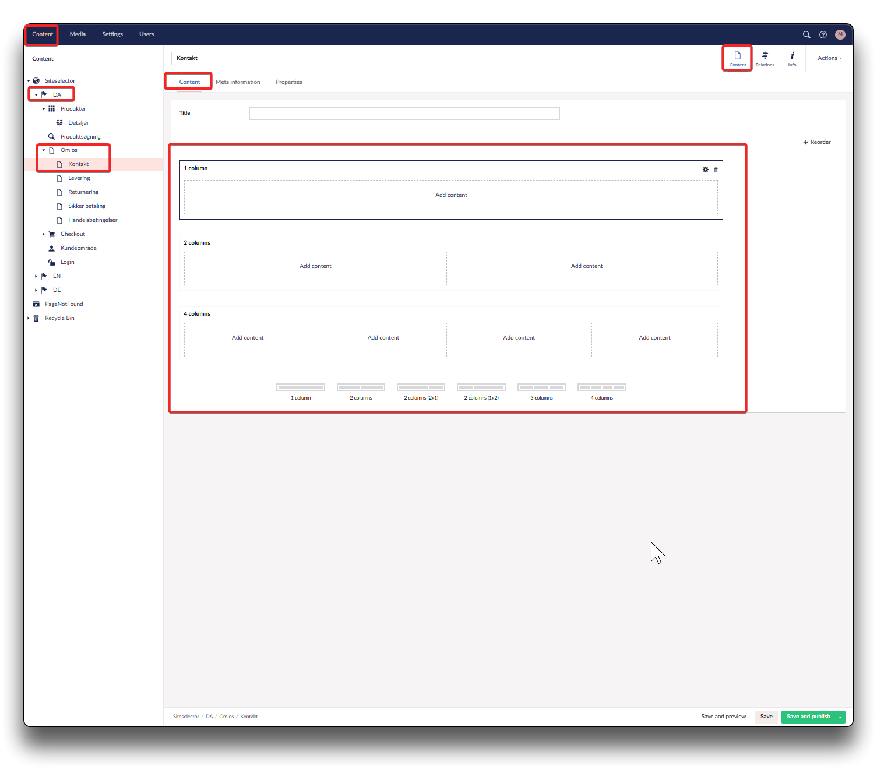Screen dimensions: 877x769
Task: Click Om os breadcrumb link
Action: (x=226, y=717)
